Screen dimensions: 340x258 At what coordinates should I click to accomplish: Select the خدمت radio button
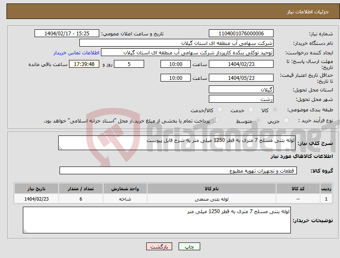click(251, 110)
